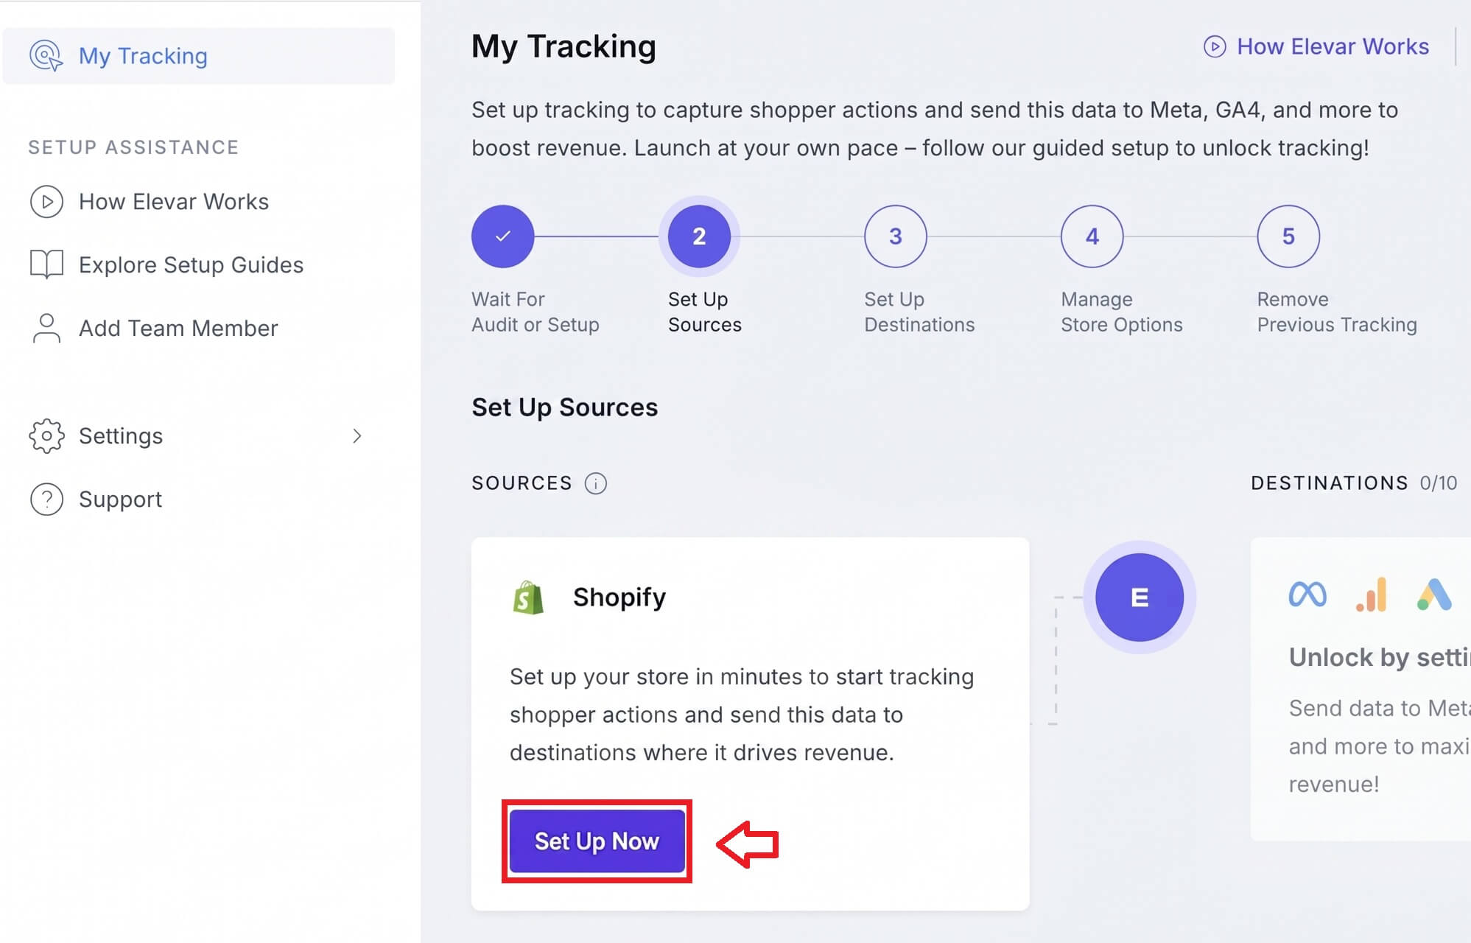
Task: Click the Google Ads logo icon
Action: pyautogui.click(x=1434, y=595)
